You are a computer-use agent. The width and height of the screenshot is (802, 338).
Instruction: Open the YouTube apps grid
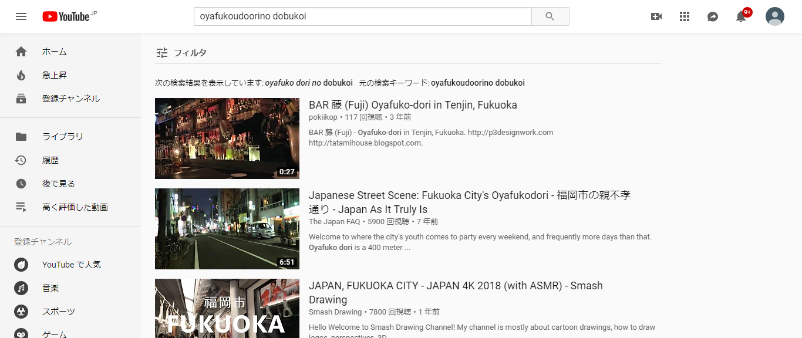point(685,16)
